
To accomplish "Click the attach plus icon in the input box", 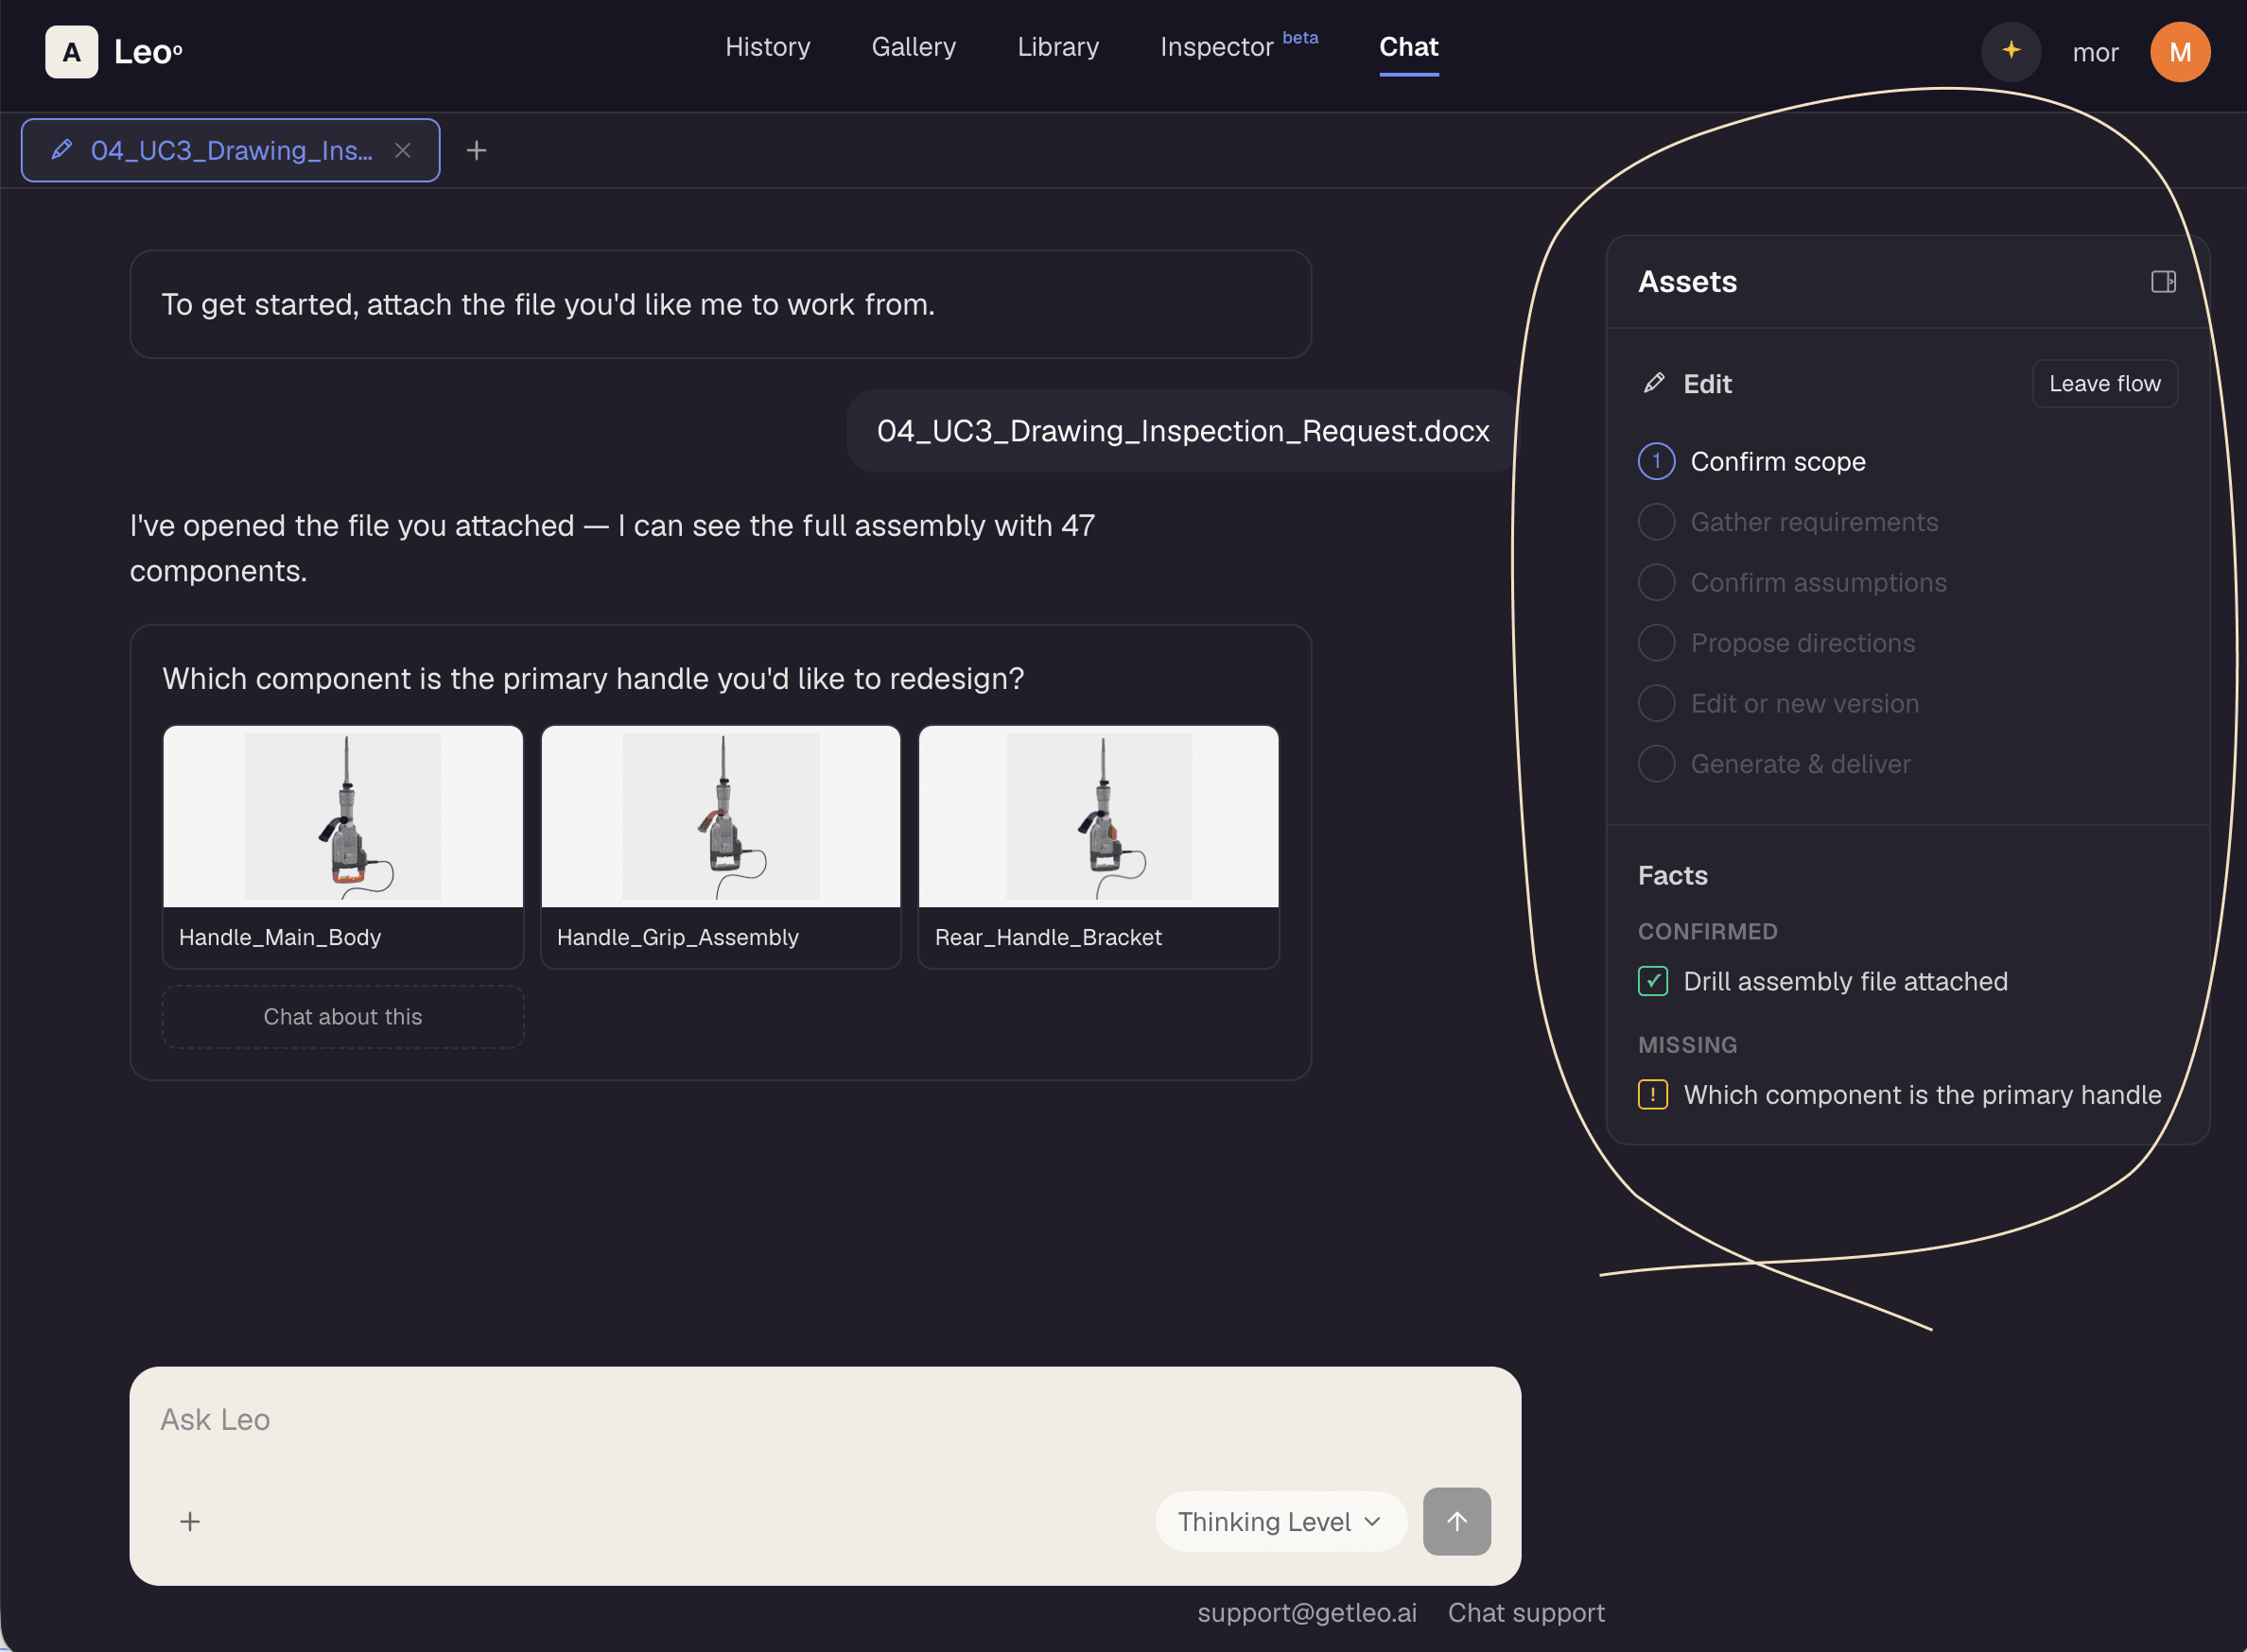I will tap(190, 1521).
